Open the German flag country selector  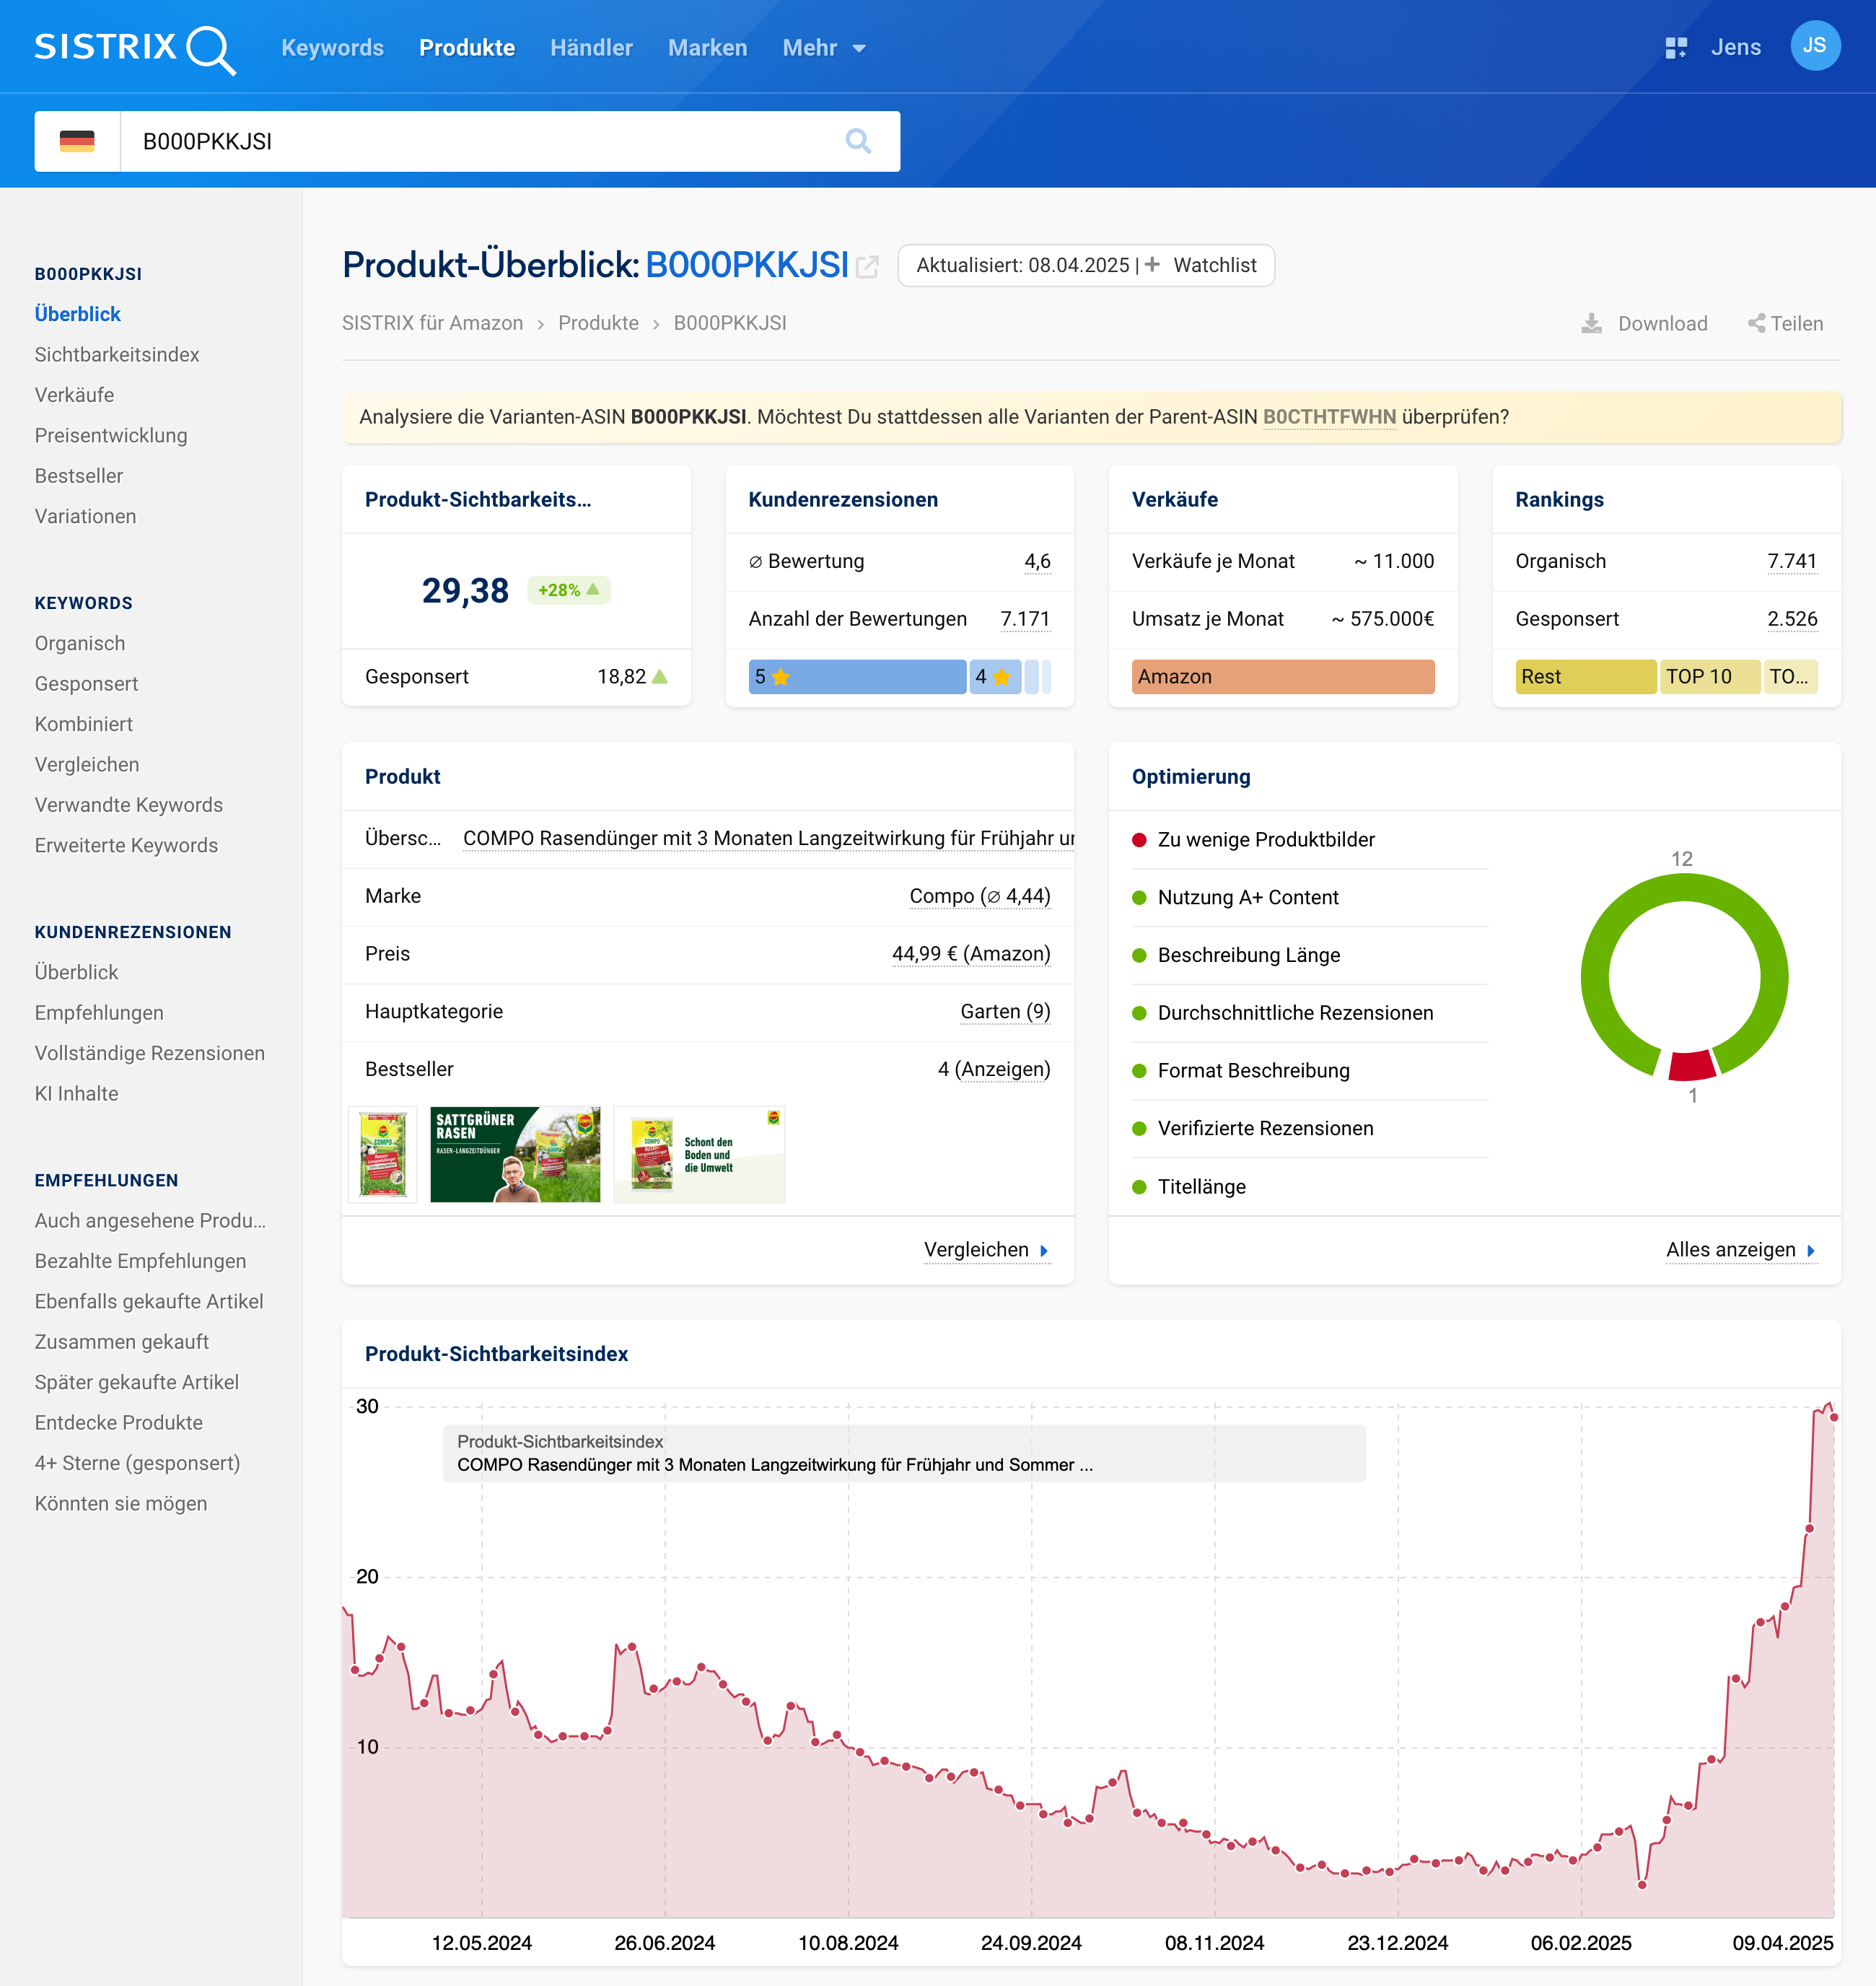(77, 141)
